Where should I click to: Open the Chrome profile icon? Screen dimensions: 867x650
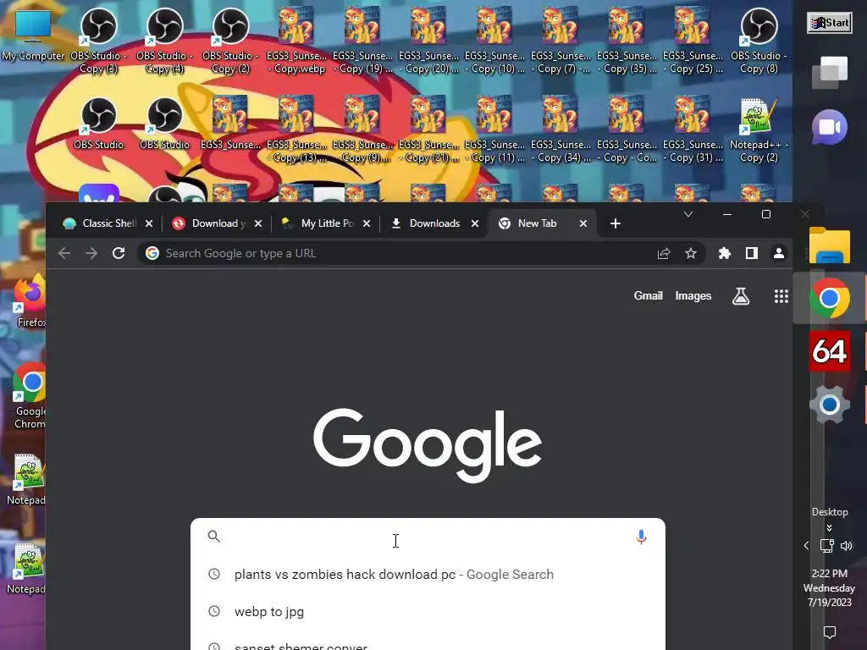[779, 253]
